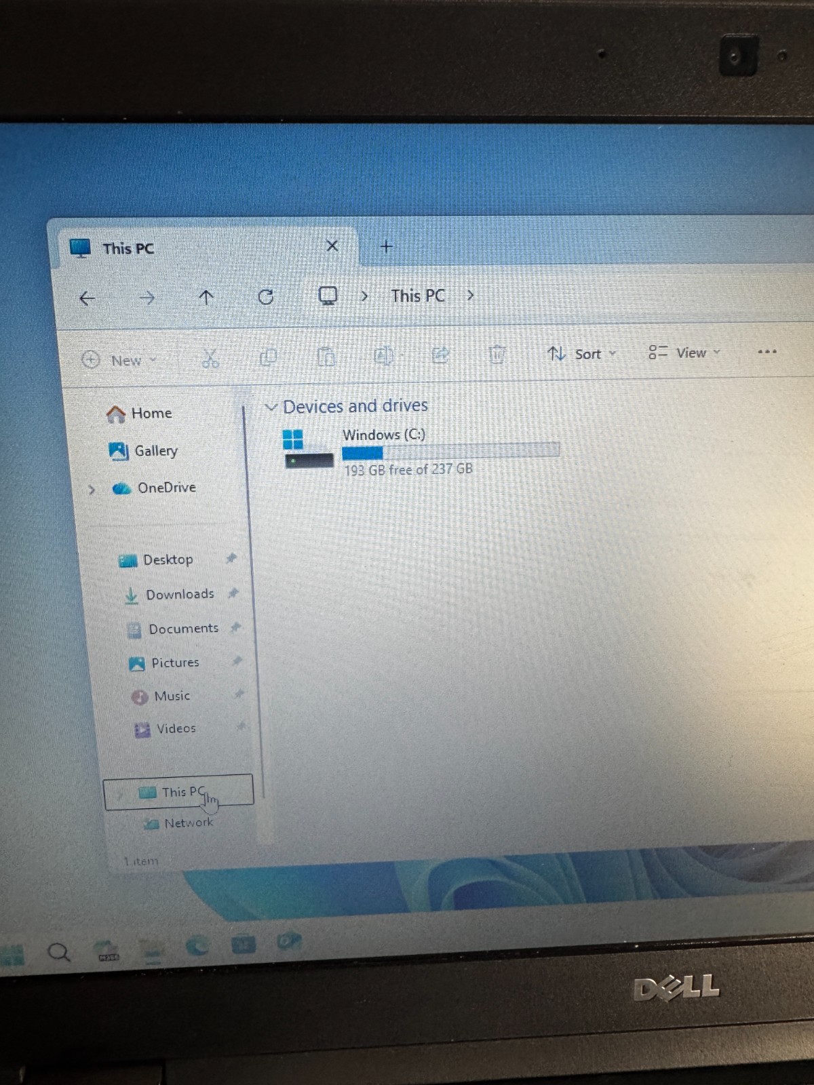Open pinned Music folder
The width and height of the screenshot is (814, 1085).
click(x=161, y=696)
